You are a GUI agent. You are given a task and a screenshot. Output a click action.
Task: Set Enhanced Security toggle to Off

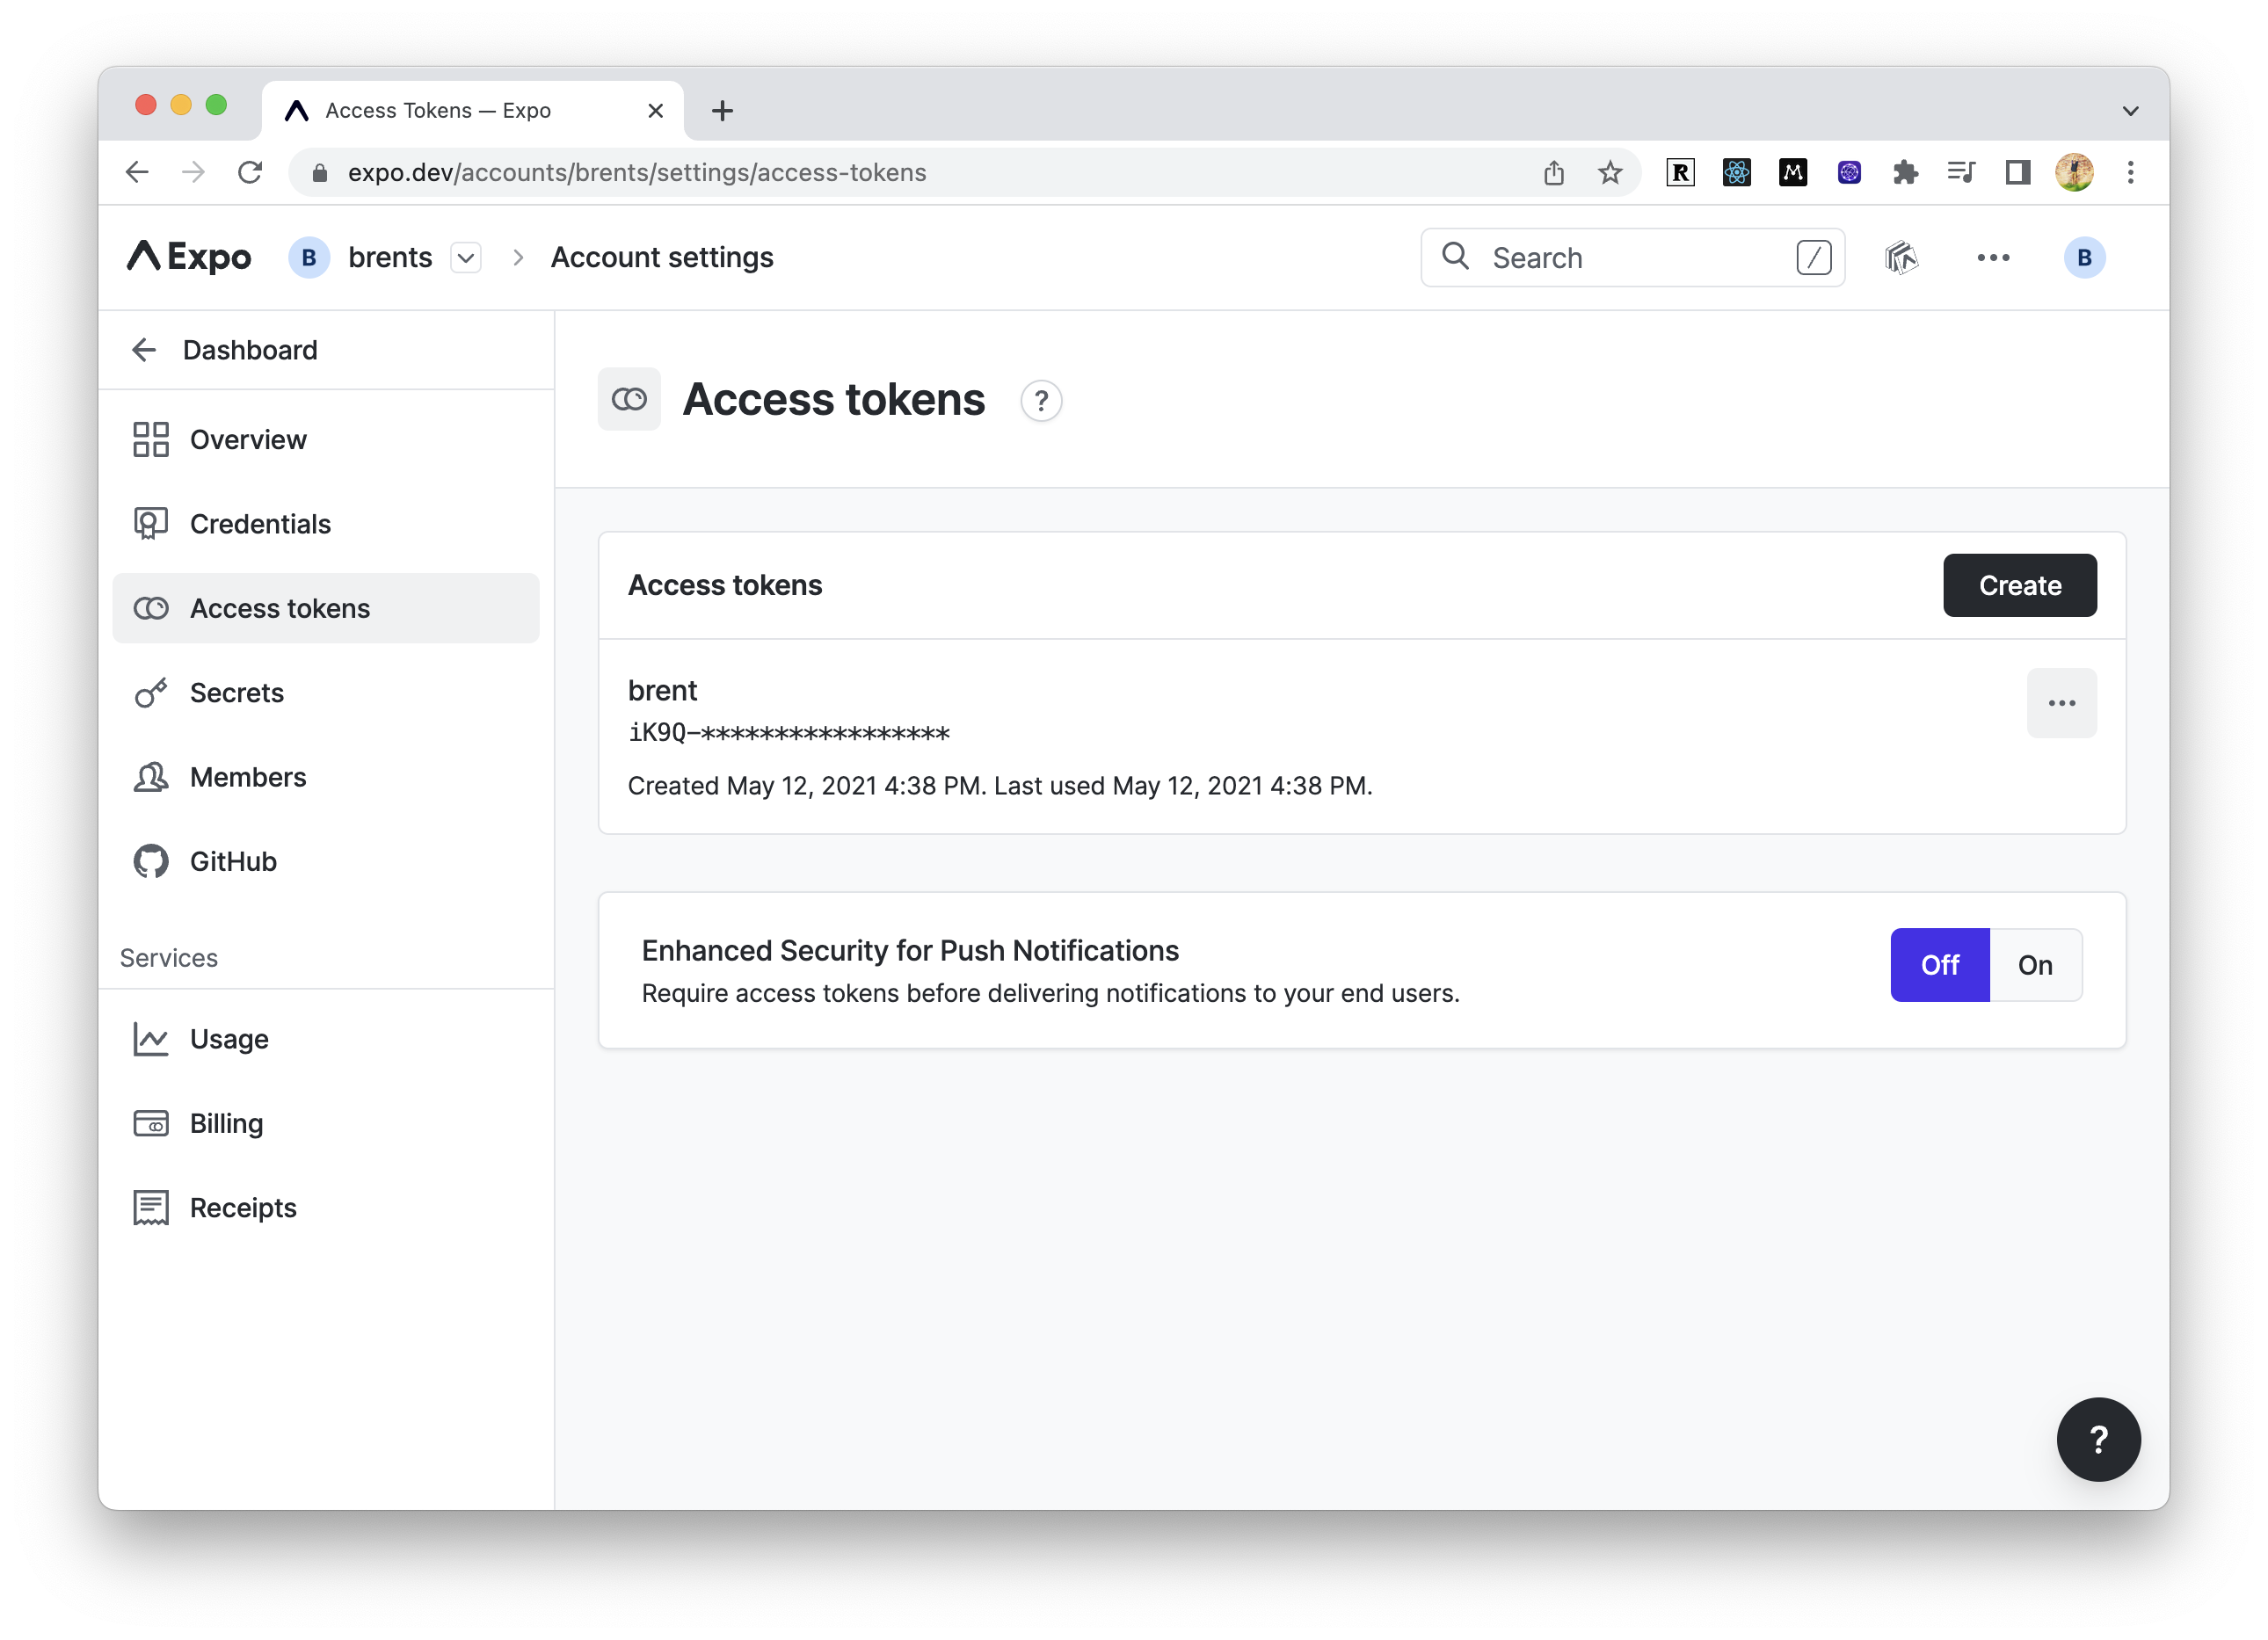click(x=1940, y=965)
